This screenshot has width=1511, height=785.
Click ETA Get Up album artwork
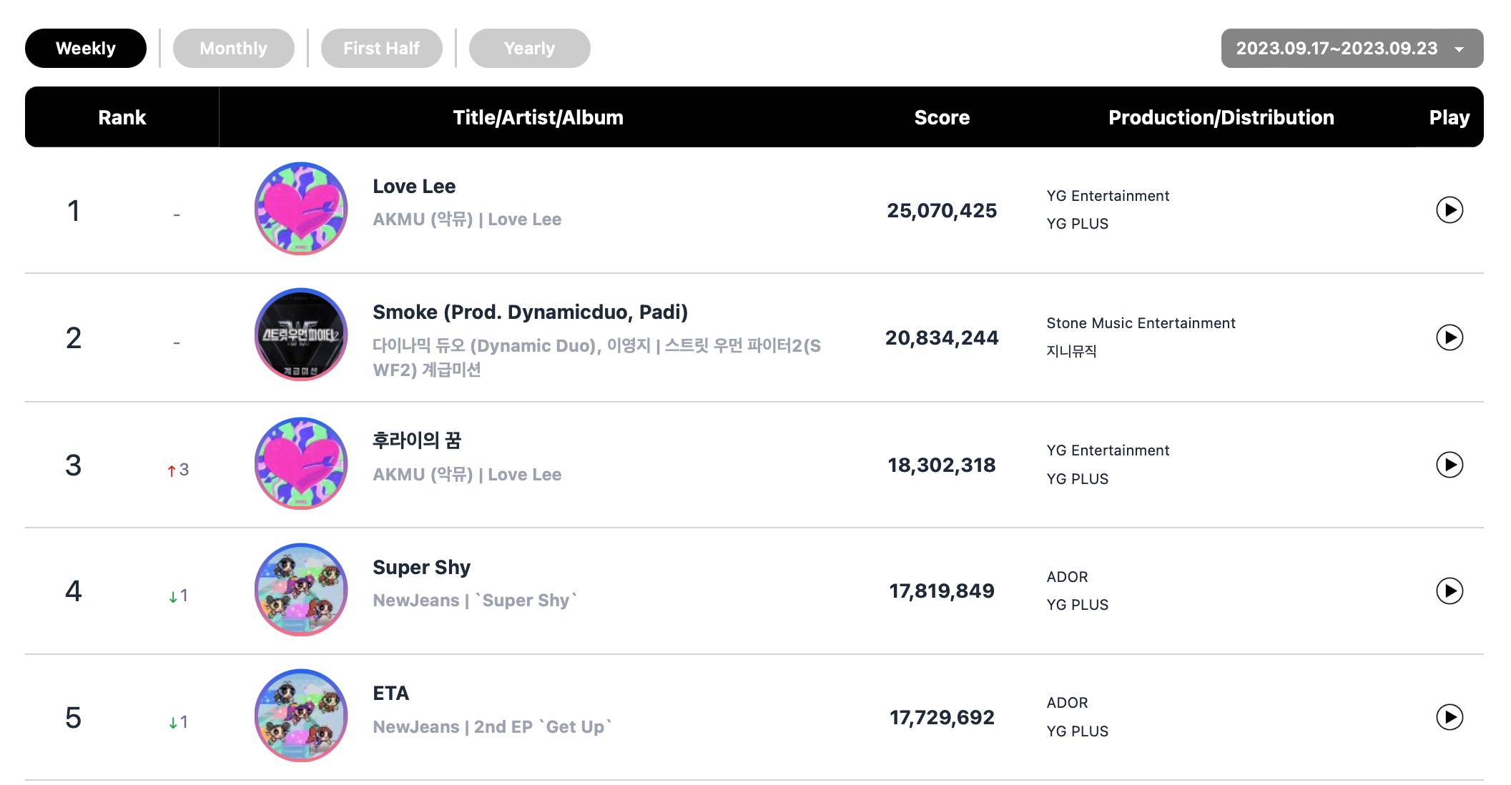301,716
